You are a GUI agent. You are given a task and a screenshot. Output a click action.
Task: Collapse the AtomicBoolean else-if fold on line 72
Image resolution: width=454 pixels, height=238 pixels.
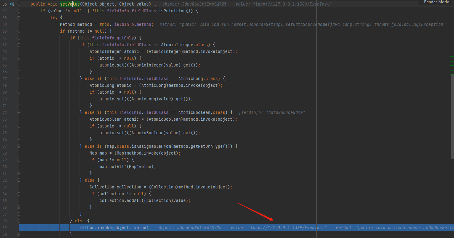(19, 113)
